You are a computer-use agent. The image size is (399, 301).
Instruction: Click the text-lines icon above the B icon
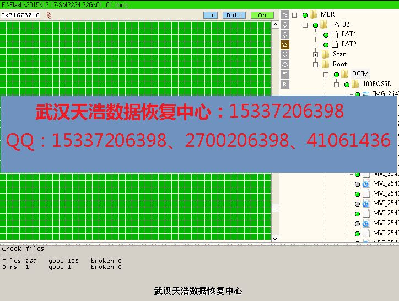pyautogui.click(x=285, y=75)
